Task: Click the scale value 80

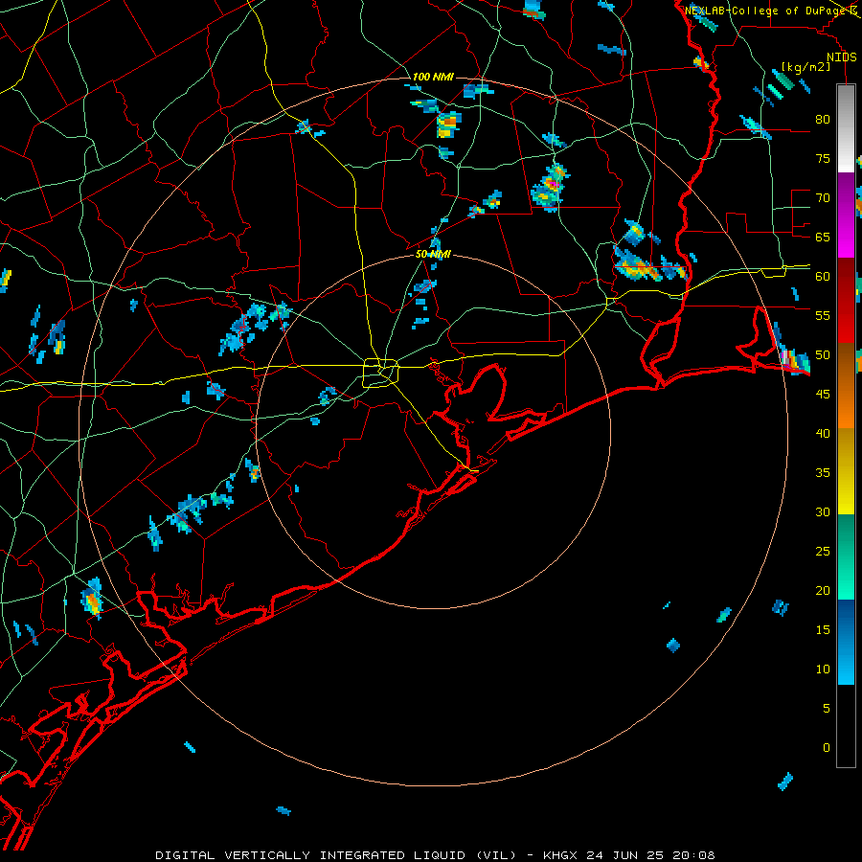Action: coord(823,120)
